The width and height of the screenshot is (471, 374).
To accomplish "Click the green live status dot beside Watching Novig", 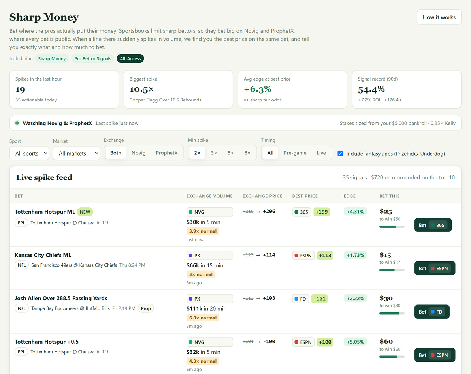I will 17,123.
